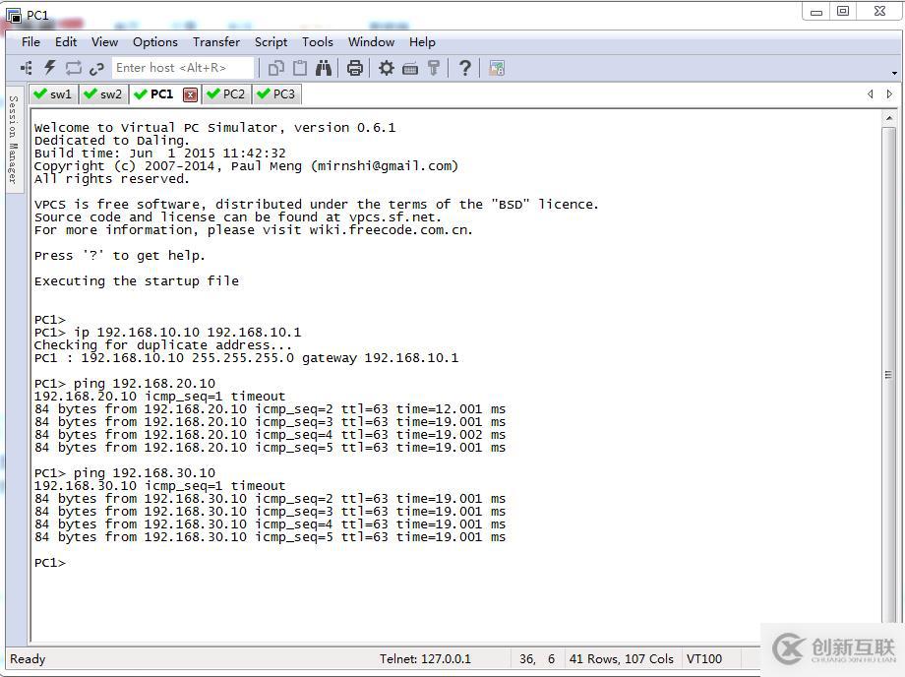Click the 'Checking for duplicate address...' line

[x=163, y=345]
